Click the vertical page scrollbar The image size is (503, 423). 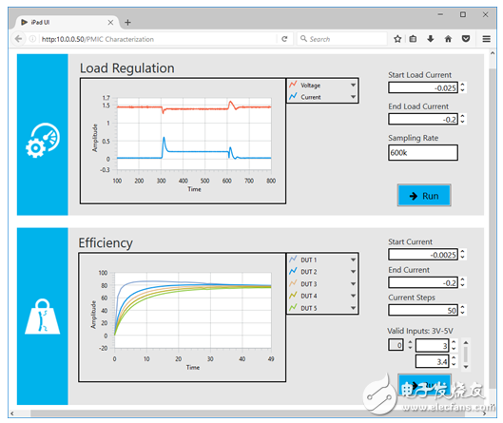[x=493, y=224]
